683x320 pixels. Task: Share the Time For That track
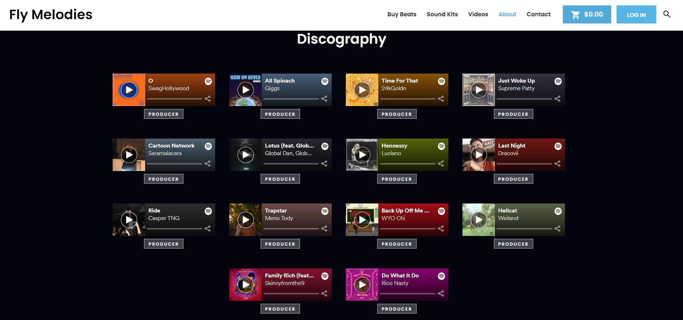click(441, 98)
